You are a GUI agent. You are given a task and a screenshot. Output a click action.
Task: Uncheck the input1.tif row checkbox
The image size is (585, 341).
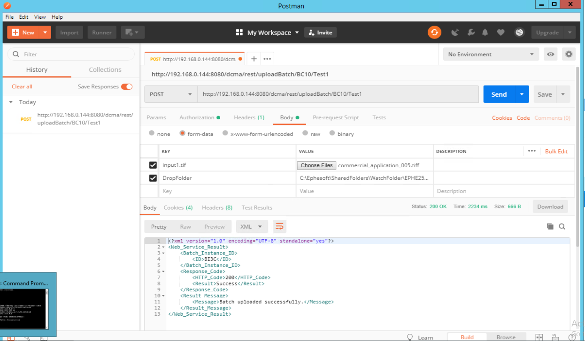click(153, 165)
